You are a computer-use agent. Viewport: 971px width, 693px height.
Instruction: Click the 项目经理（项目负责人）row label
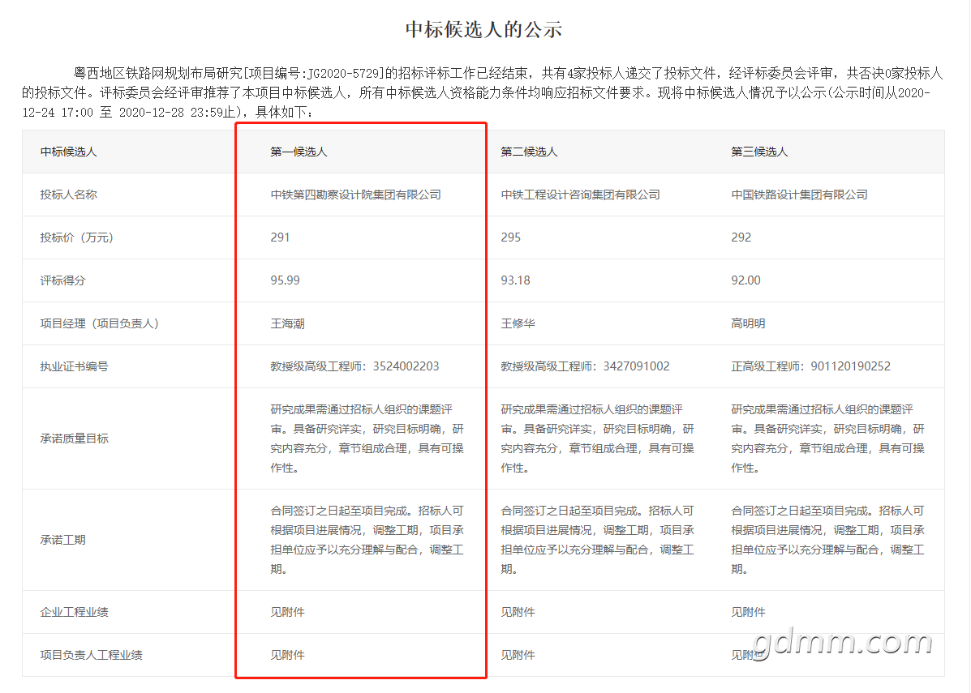point(101,323)
